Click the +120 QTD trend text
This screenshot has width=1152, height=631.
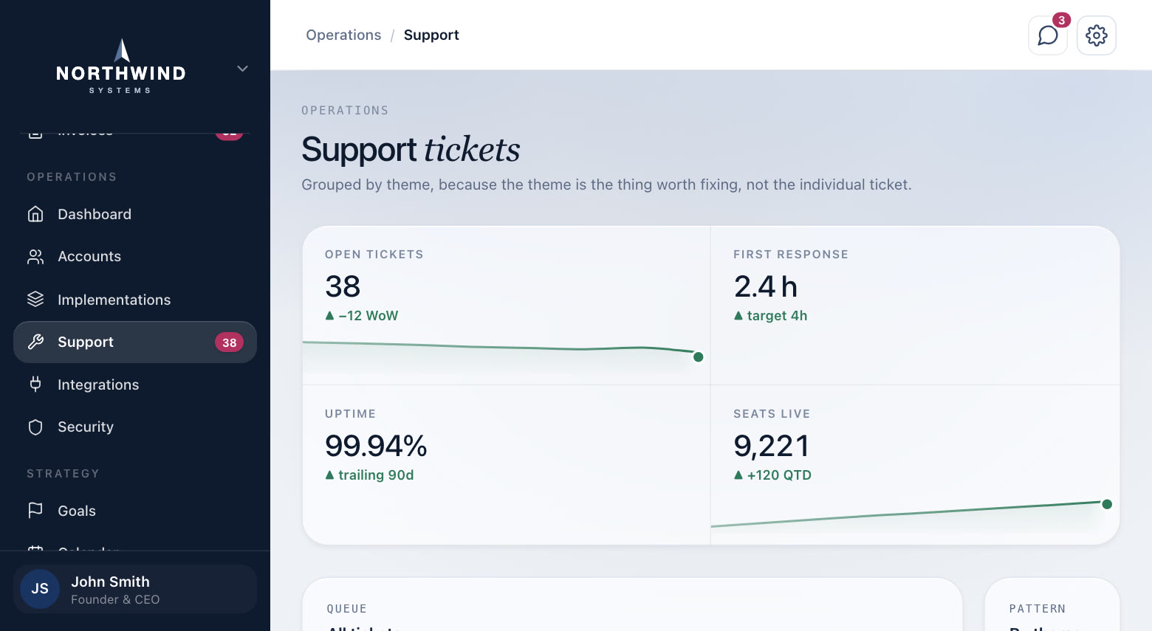779,475
